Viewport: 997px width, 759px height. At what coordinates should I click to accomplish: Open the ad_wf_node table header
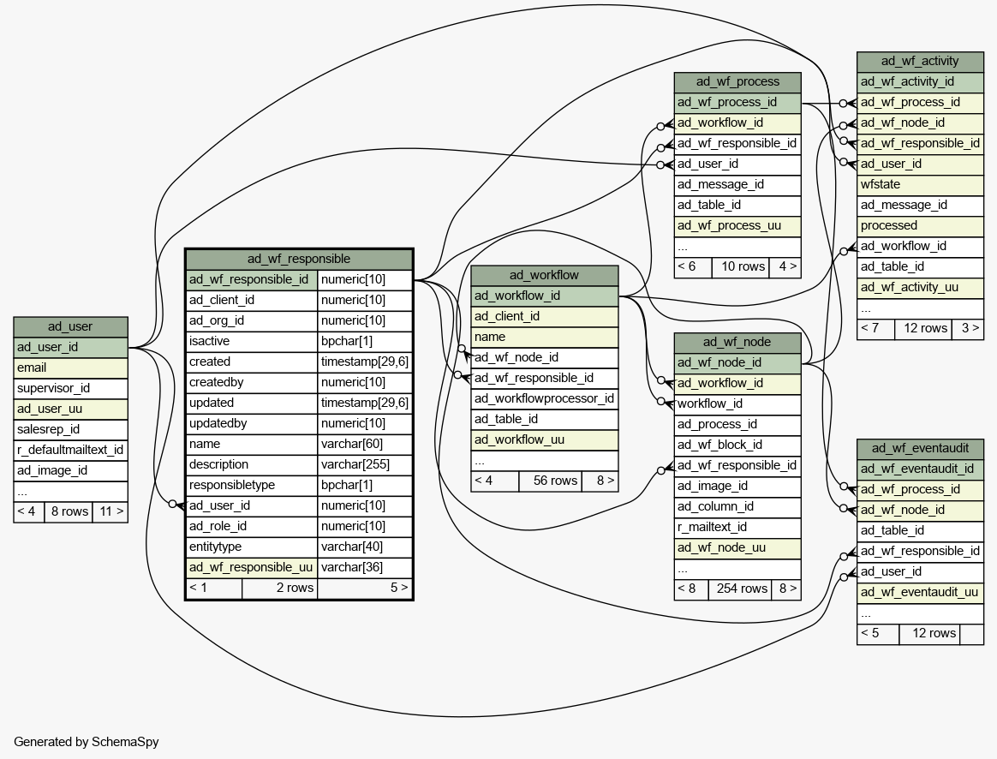pyautogui.click(x=737, y=342)
